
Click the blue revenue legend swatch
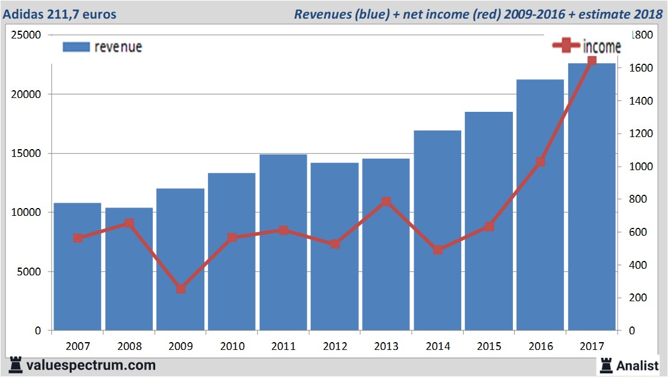tap(76, 47)
